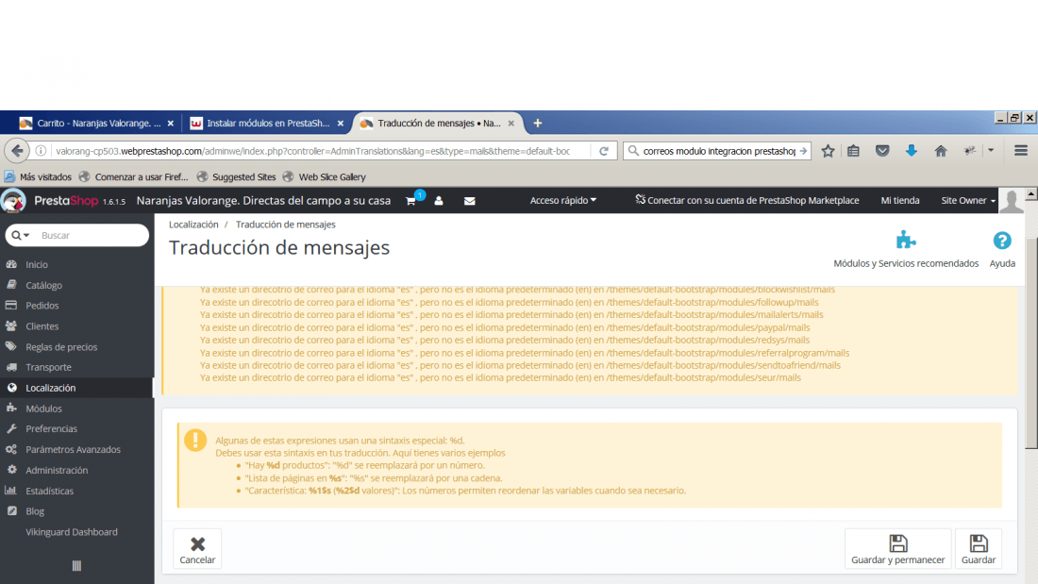Switch to Instalar módulos en PrestaShop tab
This screenshot has width=1038, height=584.
pos(267,124)
